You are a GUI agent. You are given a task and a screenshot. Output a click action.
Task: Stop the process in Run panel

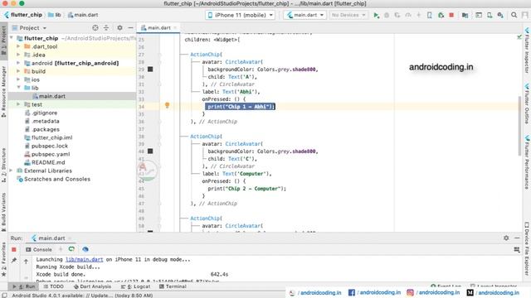pyautogui.click(x=14, y=249)
